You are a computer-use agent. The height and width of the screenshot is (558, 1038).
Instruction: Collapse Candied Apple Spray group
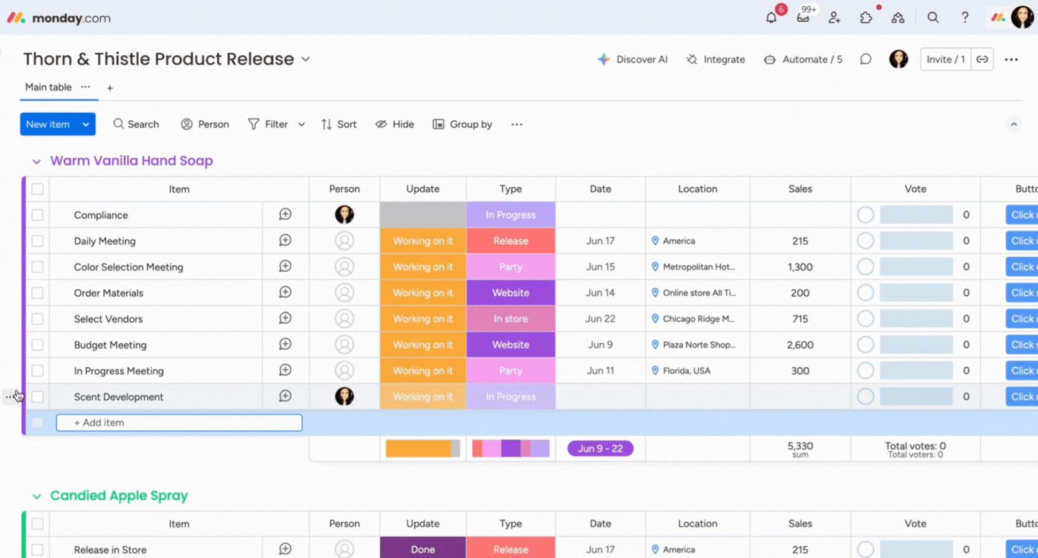(x=37, y=496)
